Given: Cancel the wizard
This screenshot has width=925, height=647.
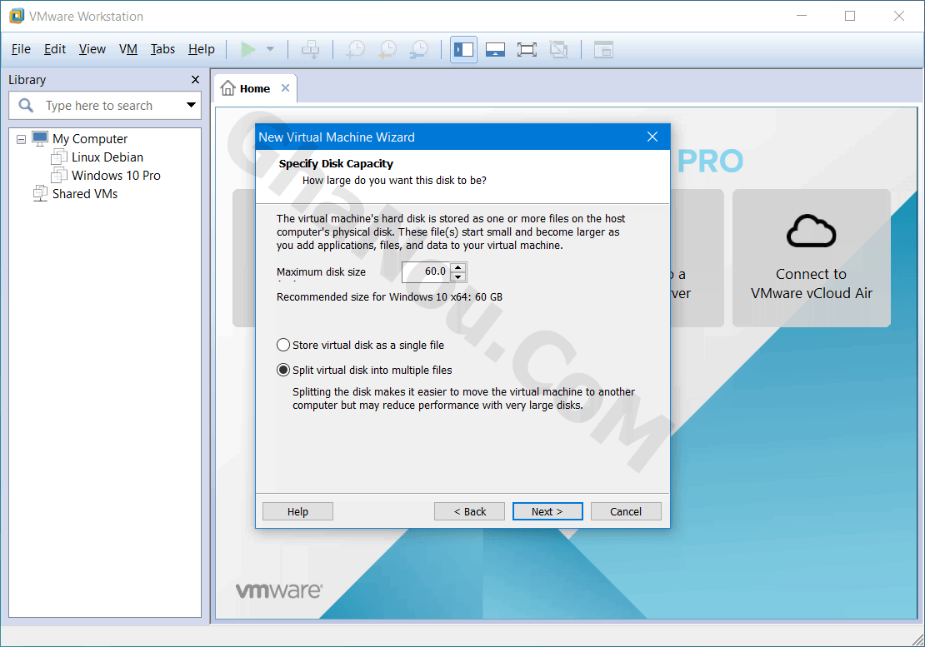Looking at the screenshot, I should pyautogui.click(x=626, y=511).
